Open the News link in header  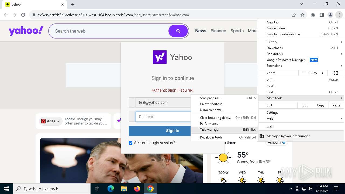click(x=201, y=31)
